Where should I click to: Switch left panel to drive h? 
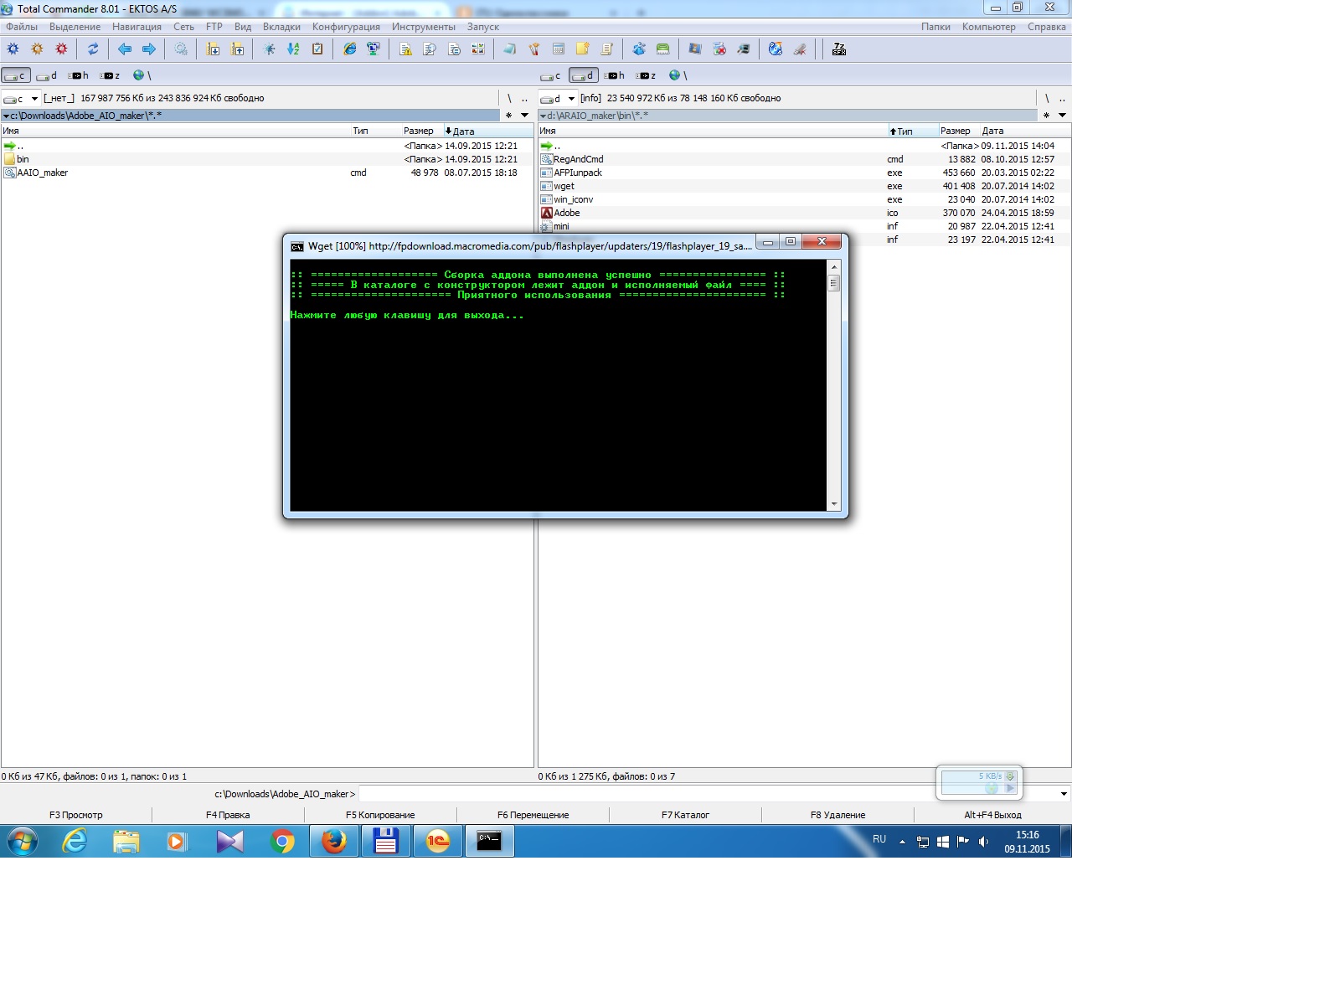[x=79, y=75]
